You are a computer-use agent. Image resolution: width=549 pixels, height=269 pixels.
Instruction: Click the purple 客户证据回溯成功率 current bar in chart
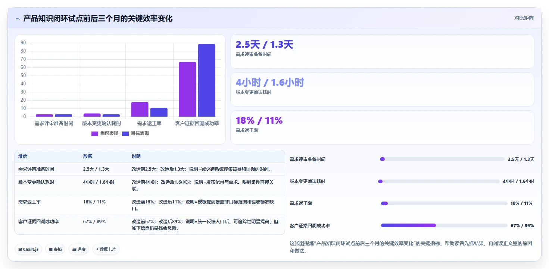coord(187,89)
